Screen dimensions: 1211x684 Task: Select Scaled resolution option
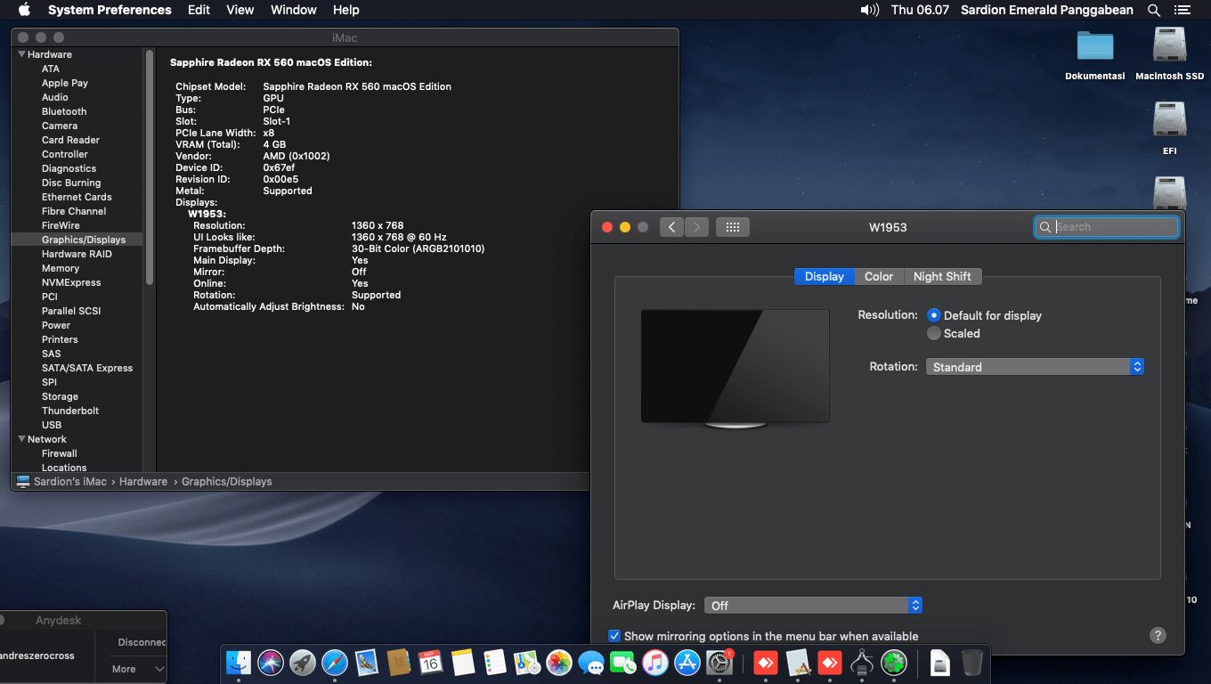[934, 333]
